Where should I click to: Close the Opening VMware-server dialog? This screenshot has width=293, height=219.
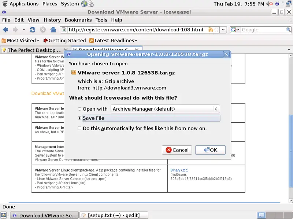click(x=226, y=54)
